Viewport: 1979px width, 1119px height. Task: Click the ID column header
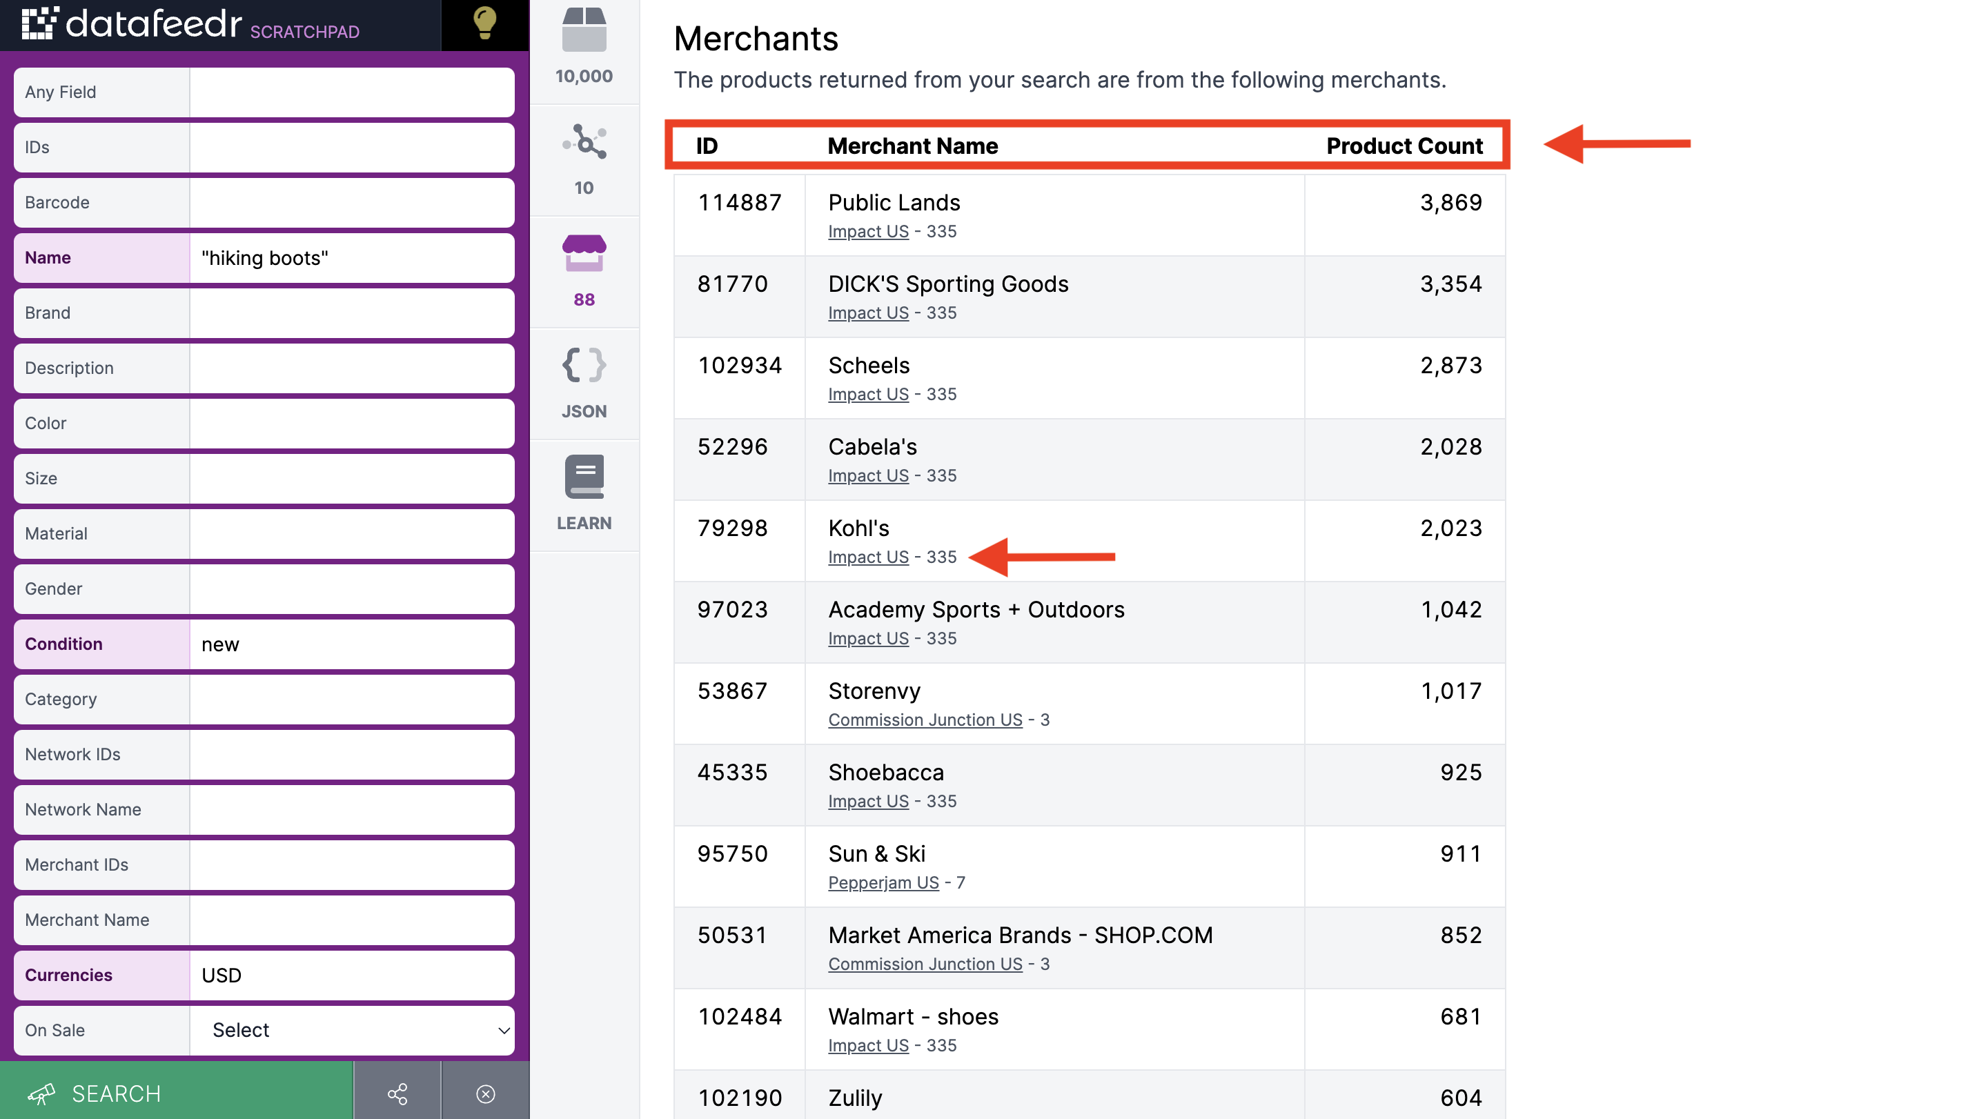click(707, 146)
